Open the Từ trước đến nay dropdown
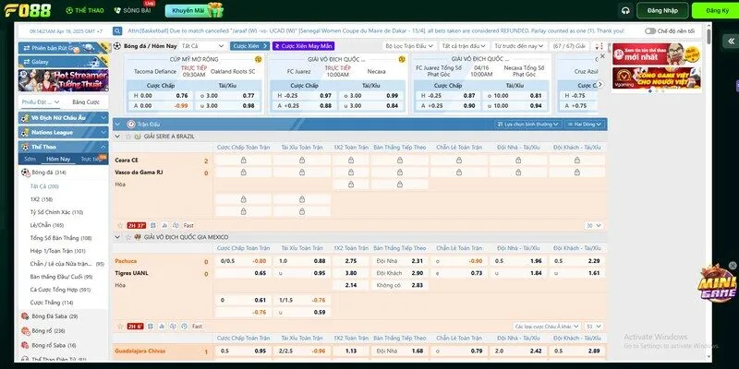 (518, 45)
